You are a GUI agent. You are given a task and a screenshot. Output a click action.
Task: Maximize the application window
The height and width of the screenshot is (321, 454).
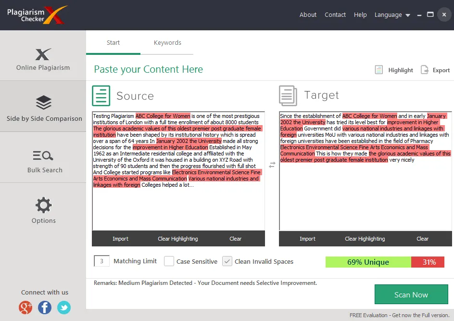430,14
